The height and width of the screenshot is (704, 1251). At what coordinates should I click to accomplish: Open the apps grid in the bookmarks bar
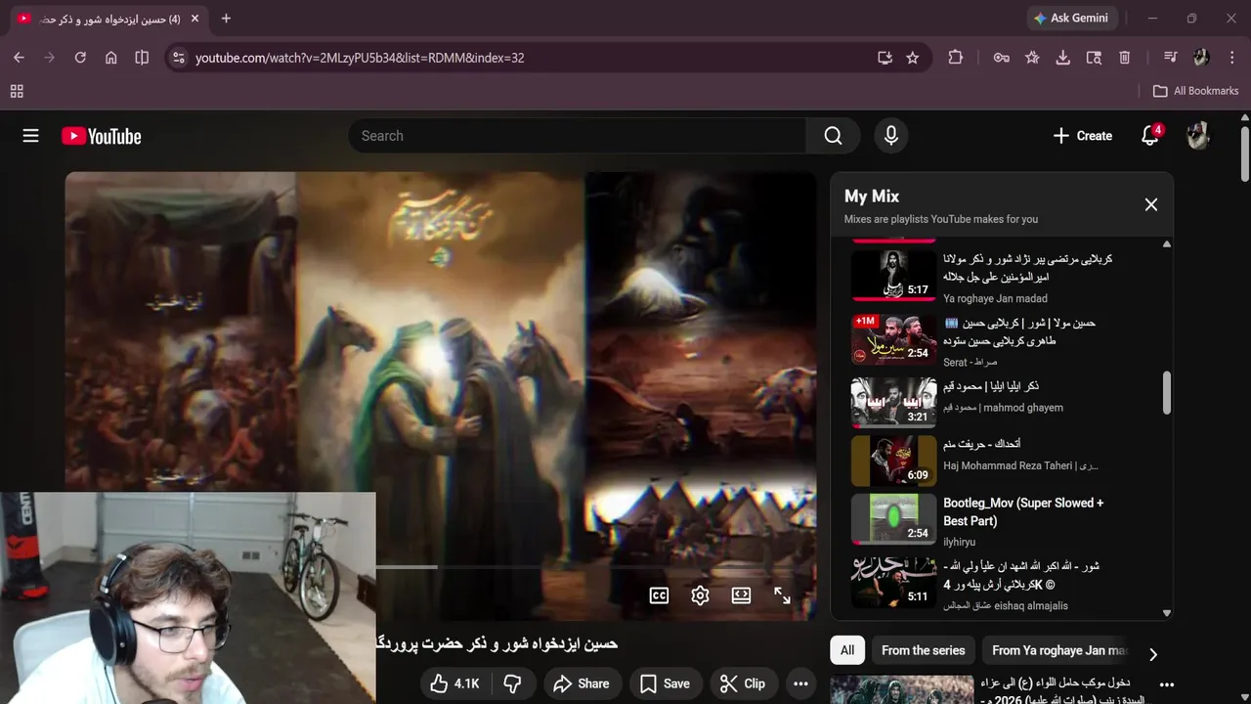tap(17, 91)
